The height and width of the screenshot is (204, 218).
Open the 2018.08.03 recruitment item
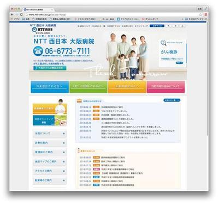[113, 158]
